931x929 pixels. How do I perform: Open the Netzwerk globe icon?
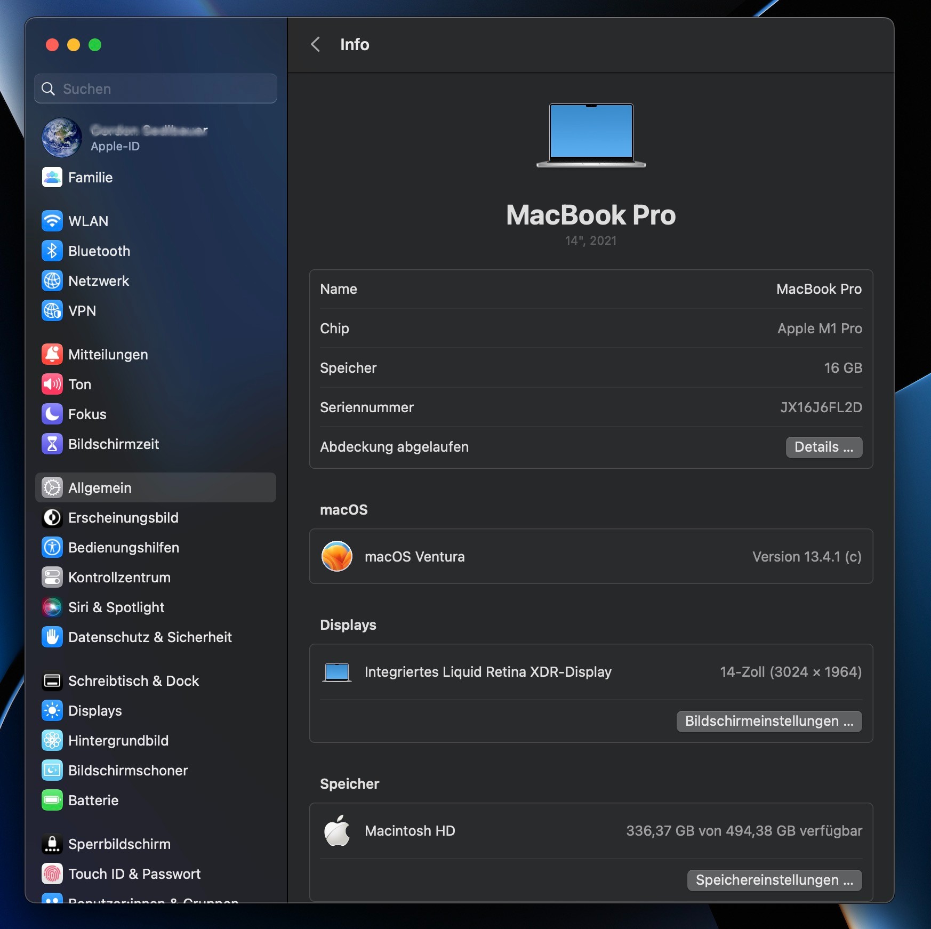[x=52, y=281]
